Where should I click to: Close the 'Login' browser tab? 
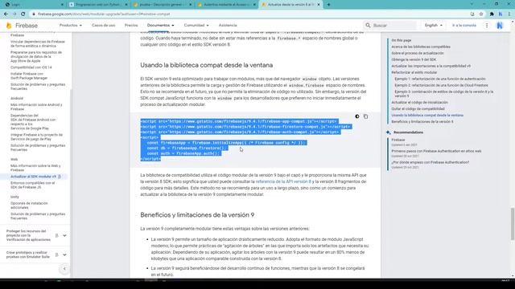pos(63,5)
